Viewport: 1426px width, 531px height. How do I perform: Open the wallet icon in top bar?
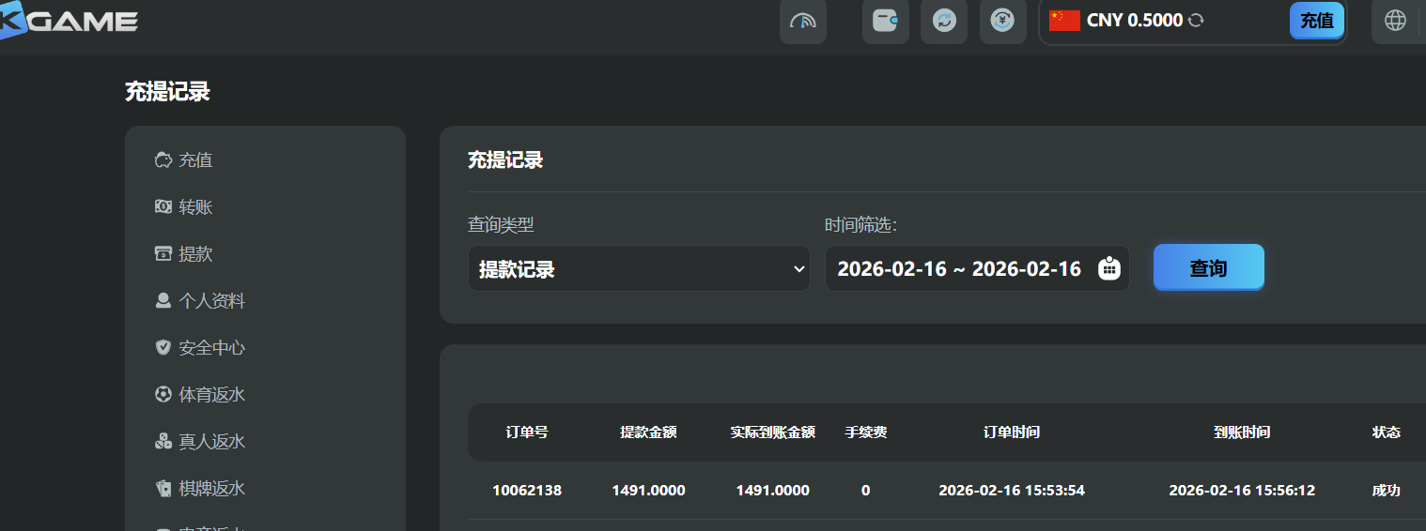885,21
